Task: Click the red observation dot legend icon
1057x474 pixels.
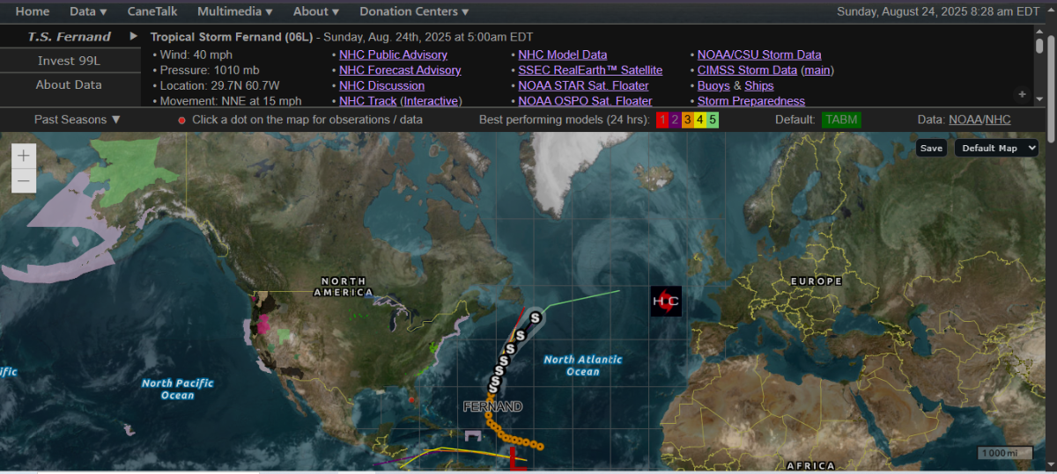Action: tap(182, 120)
